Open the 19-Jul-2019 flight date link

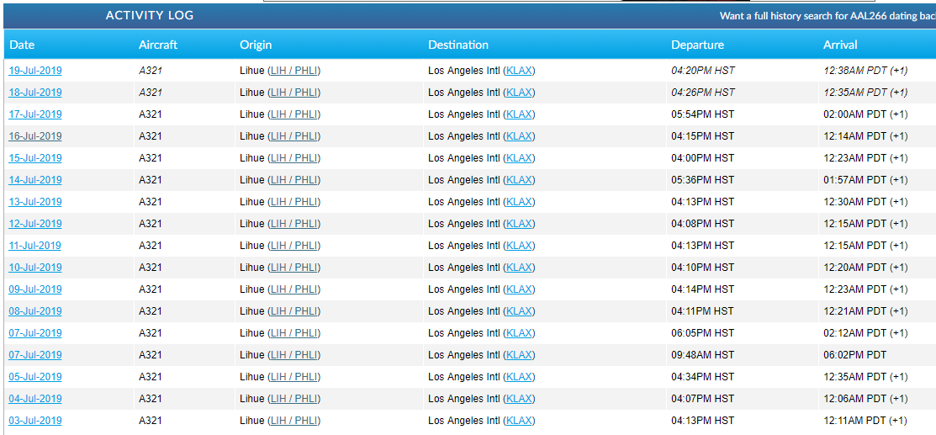[x=35, y=71]
